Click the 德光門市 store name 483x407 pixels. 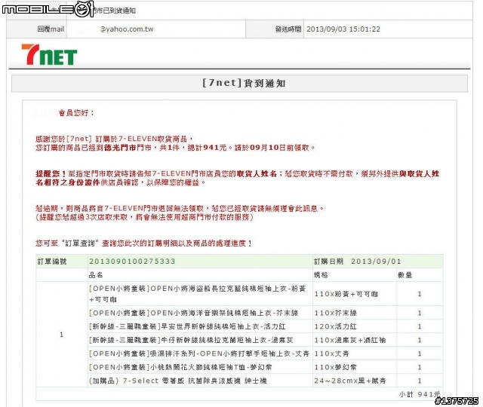pos(120,148)
